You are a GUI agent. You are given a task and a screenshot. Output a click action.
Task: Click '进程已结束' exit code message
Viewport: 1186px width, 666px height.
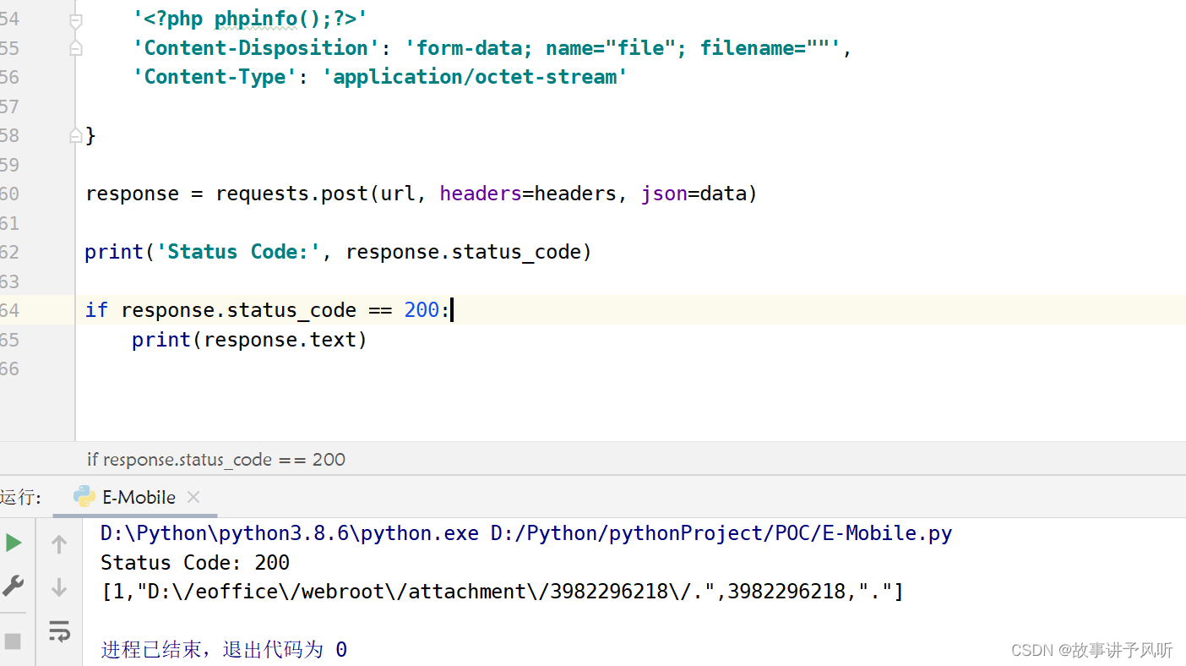224,649
